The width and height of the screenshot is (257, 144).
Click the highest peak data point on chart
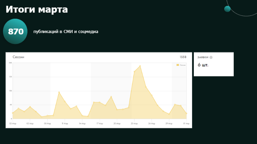point(140,66)
